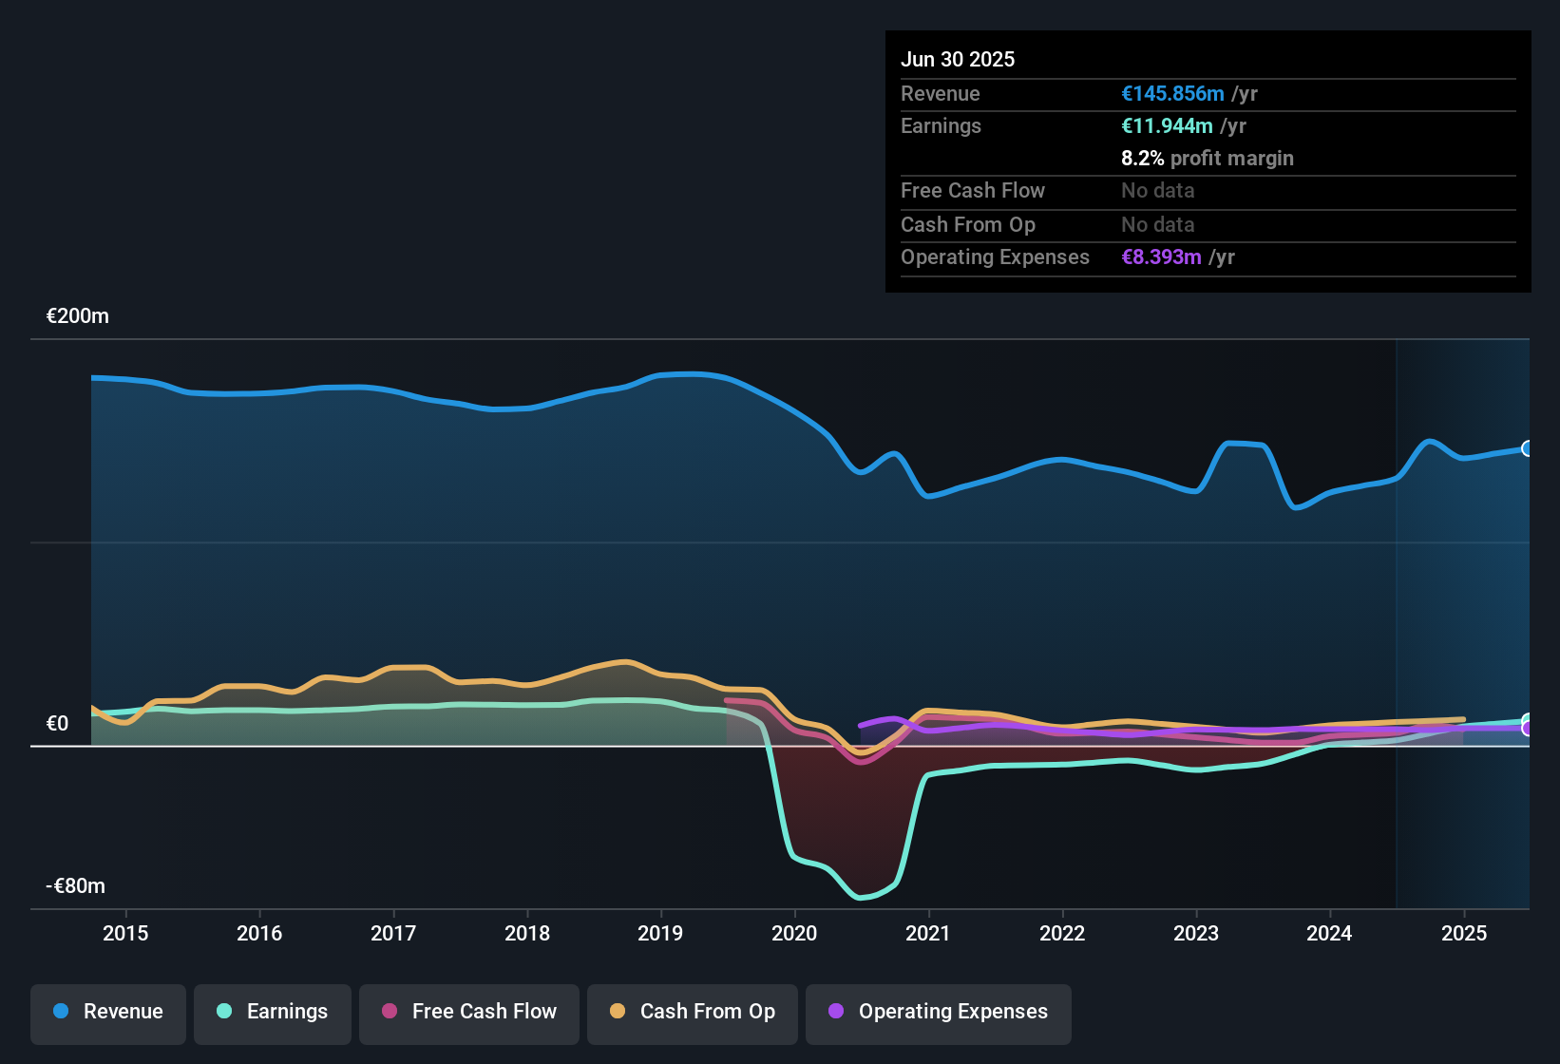Toggle the Revenue series visibility
1560x1064 pixels.
pos(107,1012)
